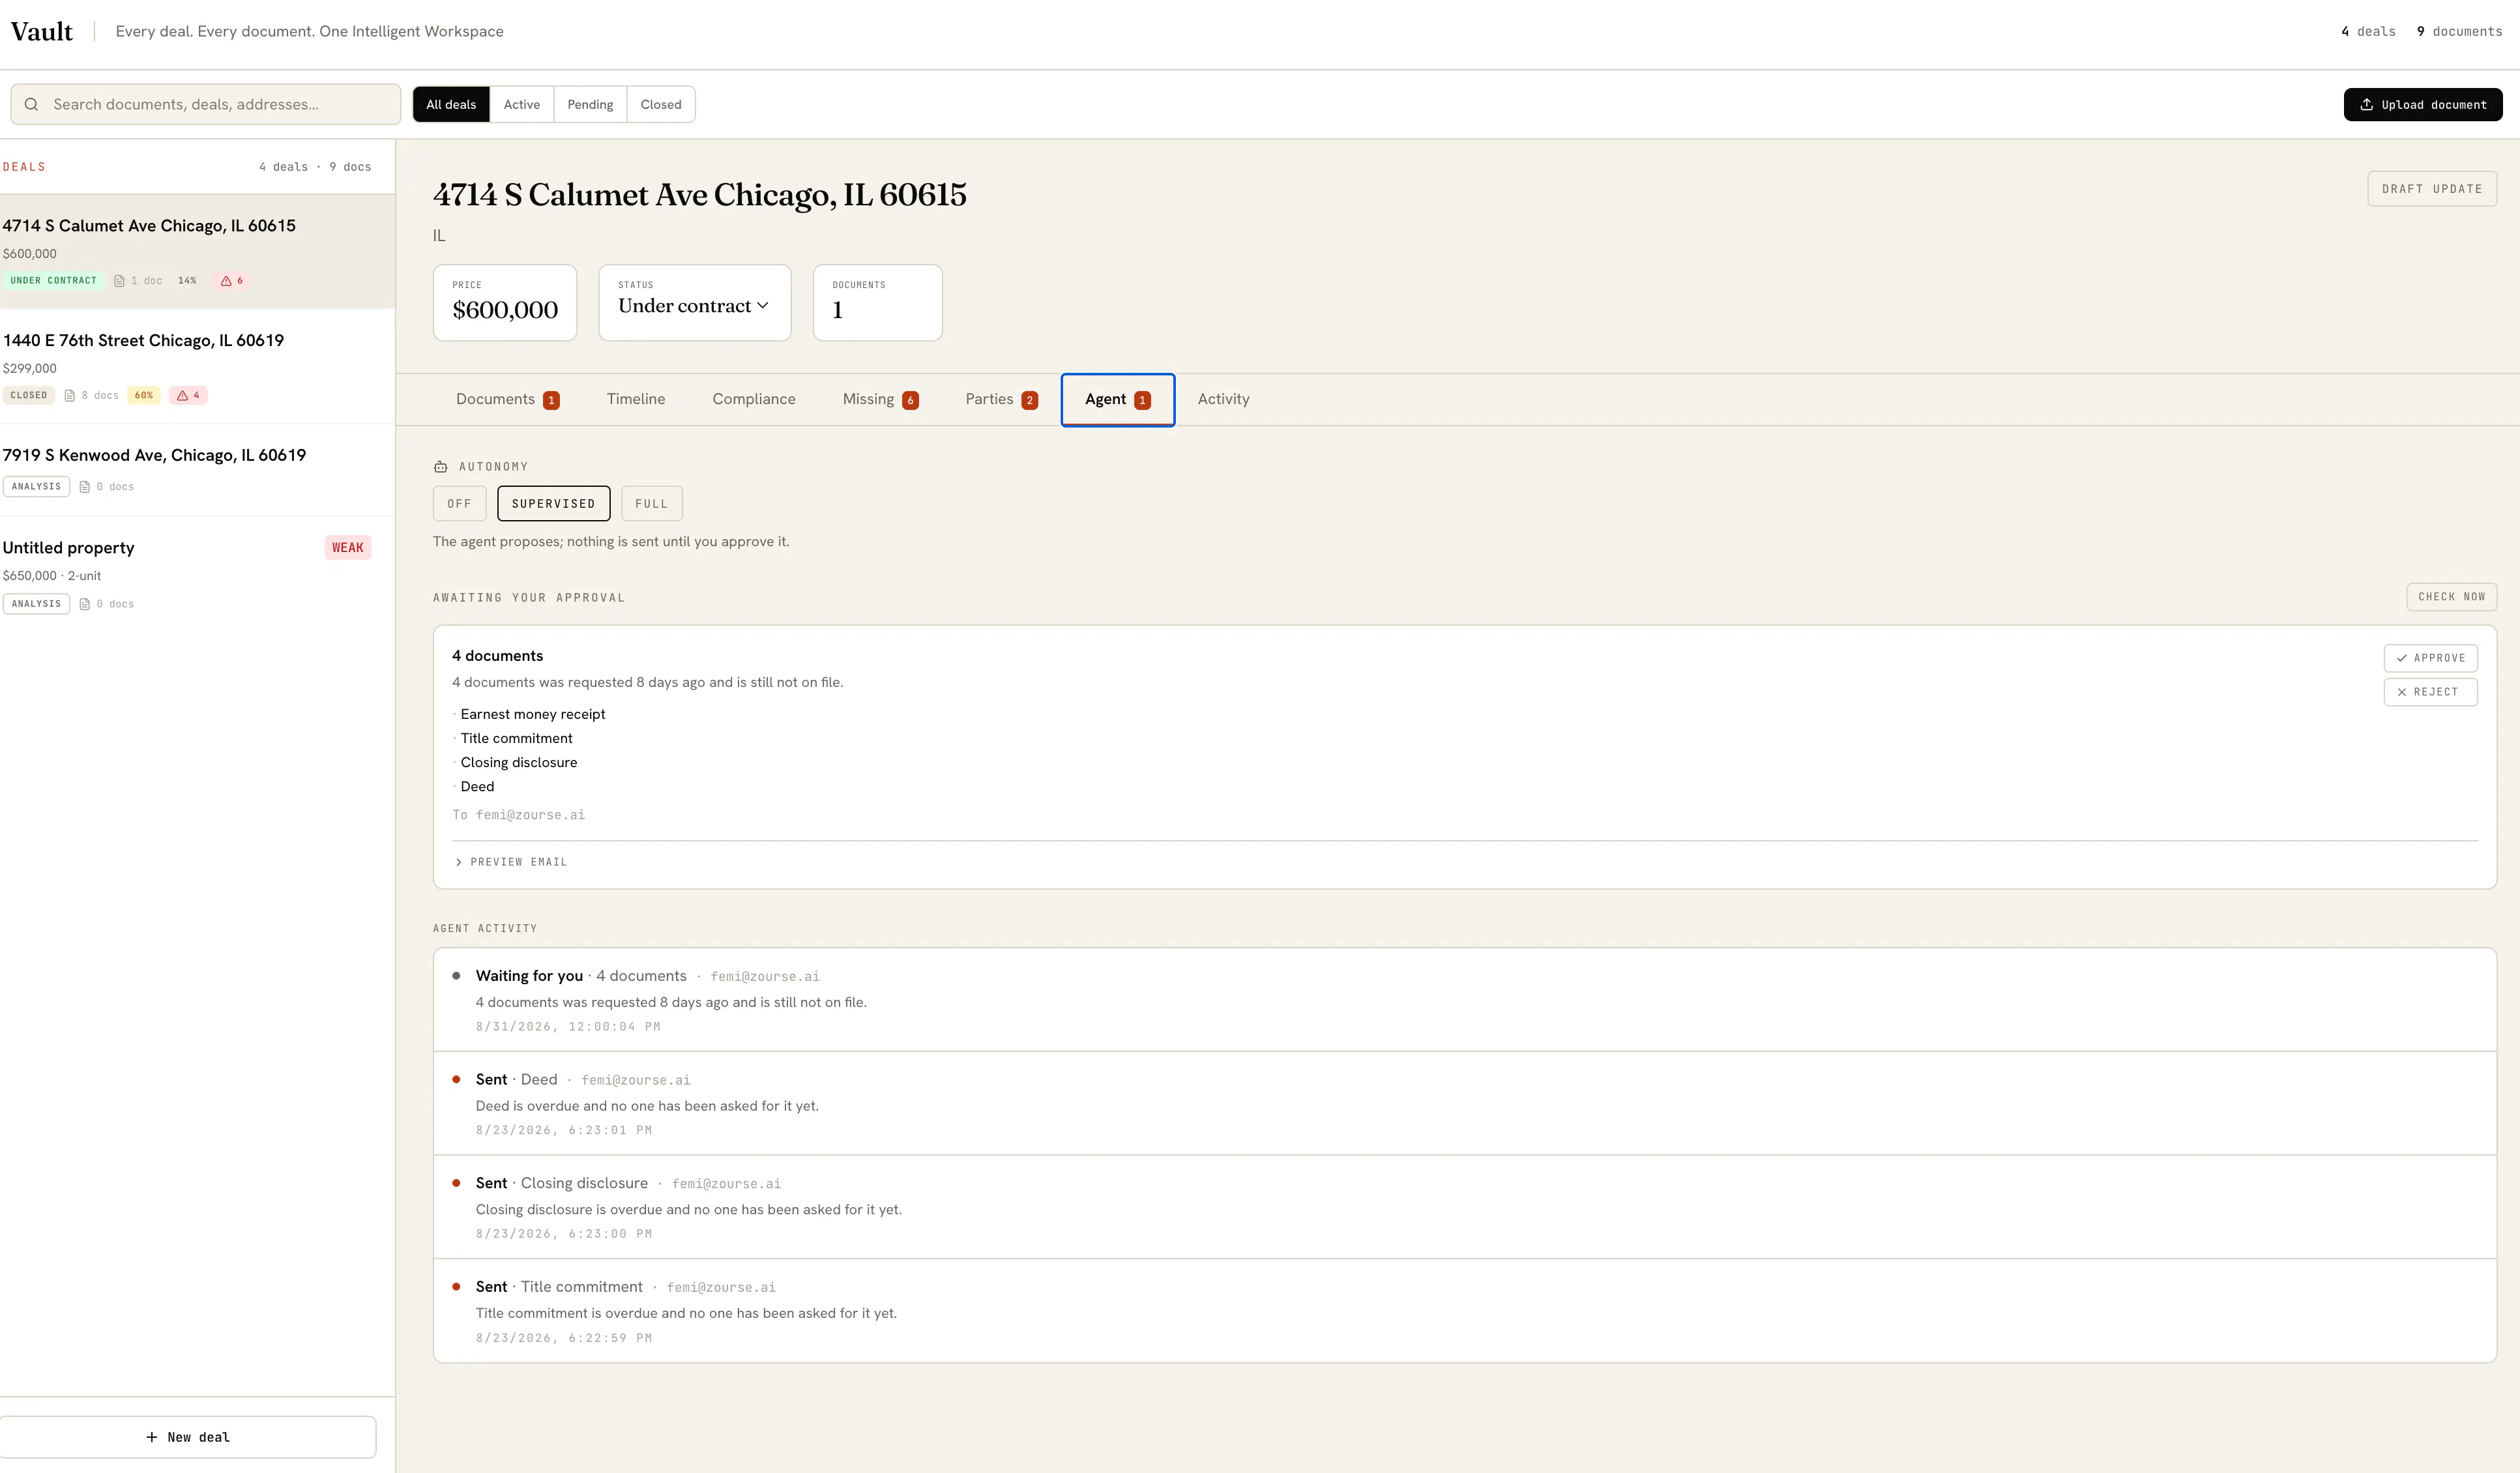The height and width of the screenshot is (1473, 2520).
Task: Click '9 documents' counter in header
Action: (2459, 32)
